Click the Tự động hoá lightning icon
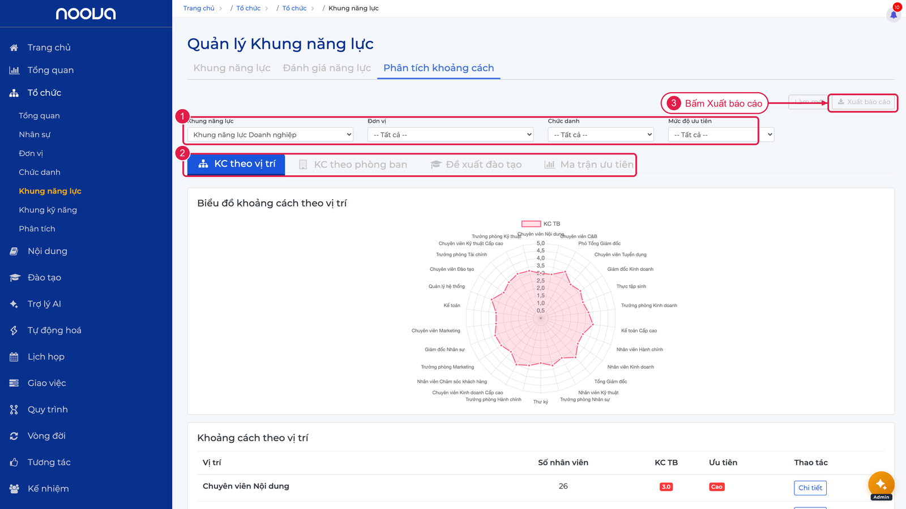 (14, 330)
